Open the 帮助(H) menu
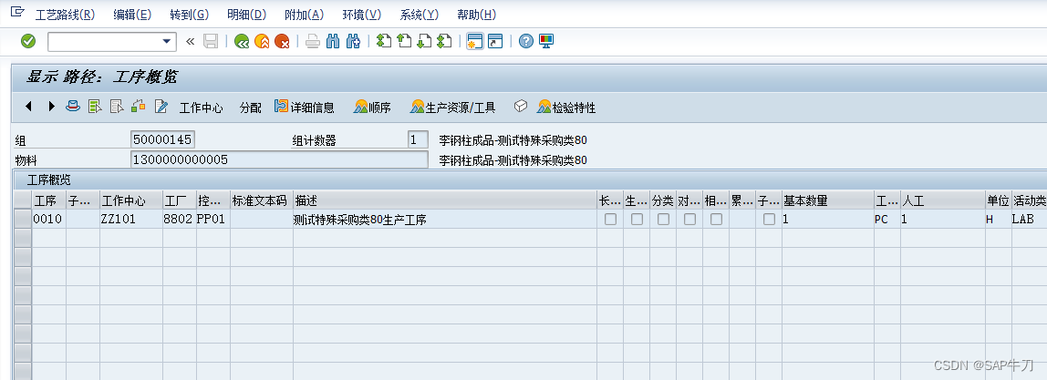 [x=477, y=15]
